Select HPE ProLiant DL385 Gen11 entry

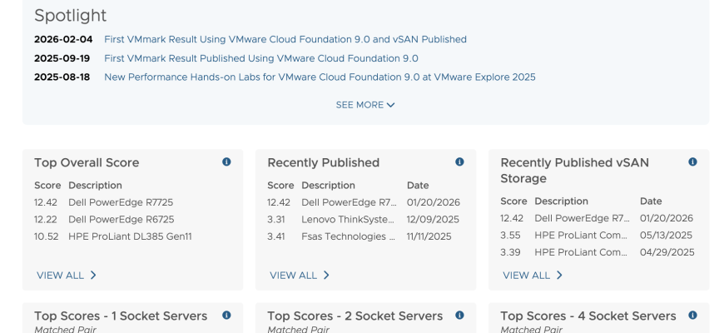130,236
